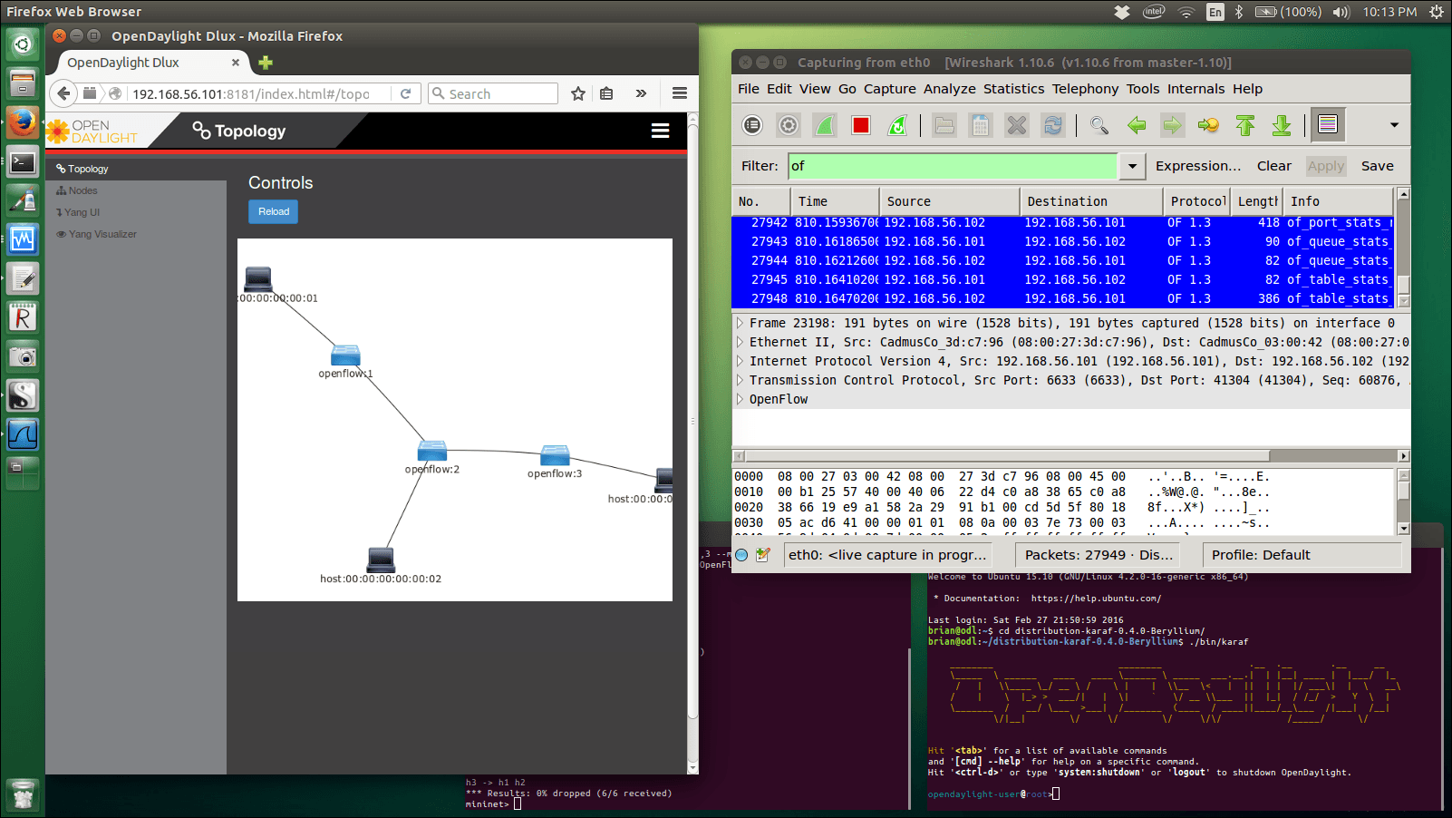Open Wireshark Telephony menu
This screenshot has width=1452, height=818.
tap(1085, 89)
